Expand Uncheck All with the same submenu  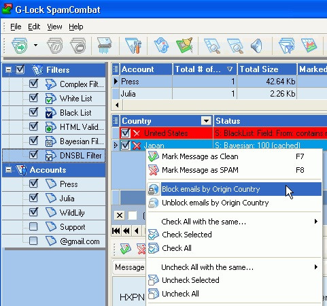[316, 267]
